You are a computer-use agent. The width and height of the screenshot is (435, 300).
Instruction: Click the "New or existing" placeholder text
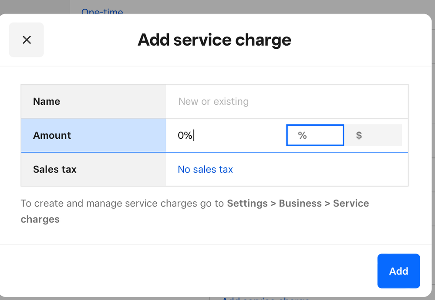tap(213, 102)
